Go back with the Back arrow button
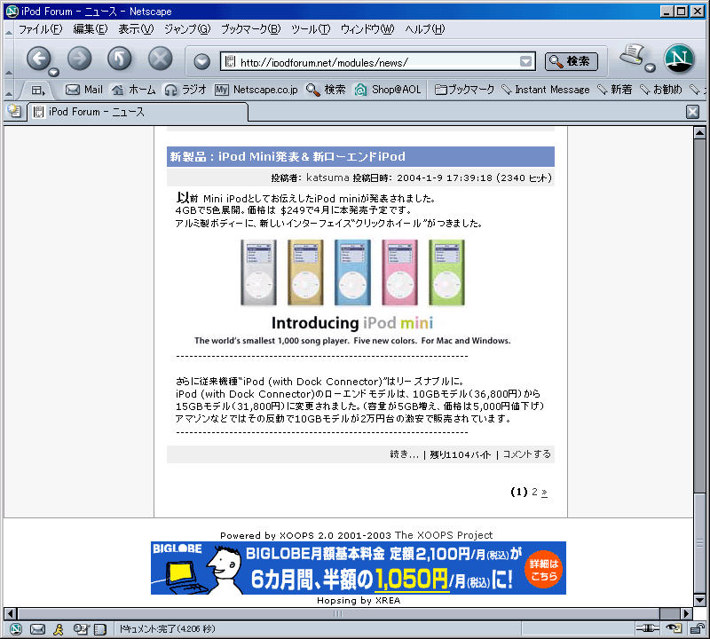This screenshot has height=639, width=710. (x=38, y=59)
